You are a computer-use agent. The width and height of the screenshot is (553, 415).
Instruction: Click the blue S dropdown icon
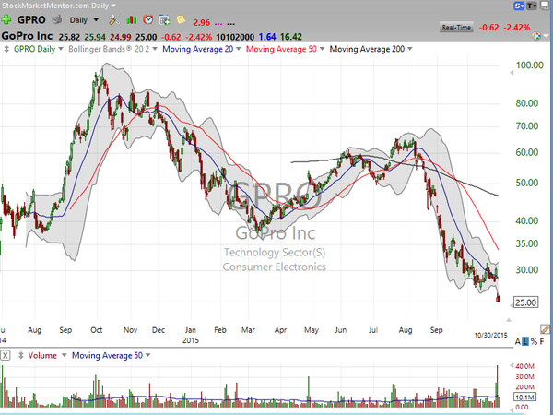tap(519, 6)
